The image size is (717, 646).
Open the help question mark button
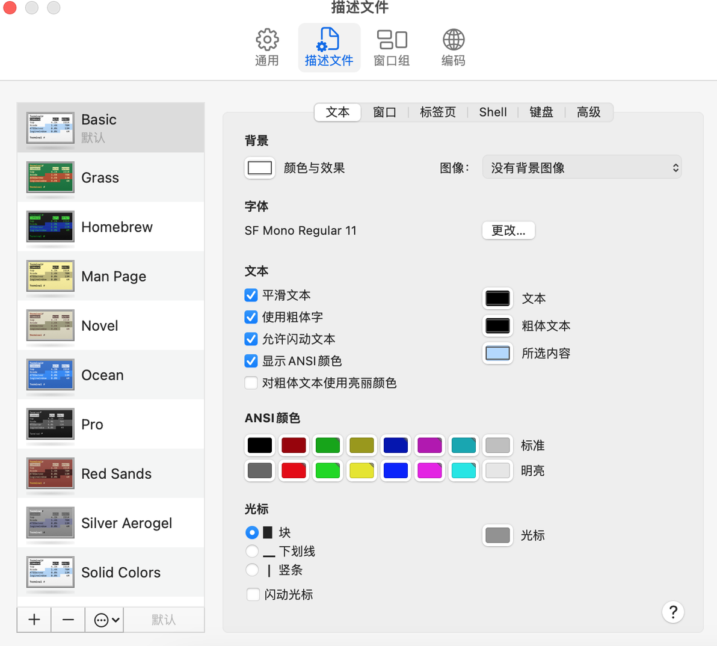pos(672,612)
